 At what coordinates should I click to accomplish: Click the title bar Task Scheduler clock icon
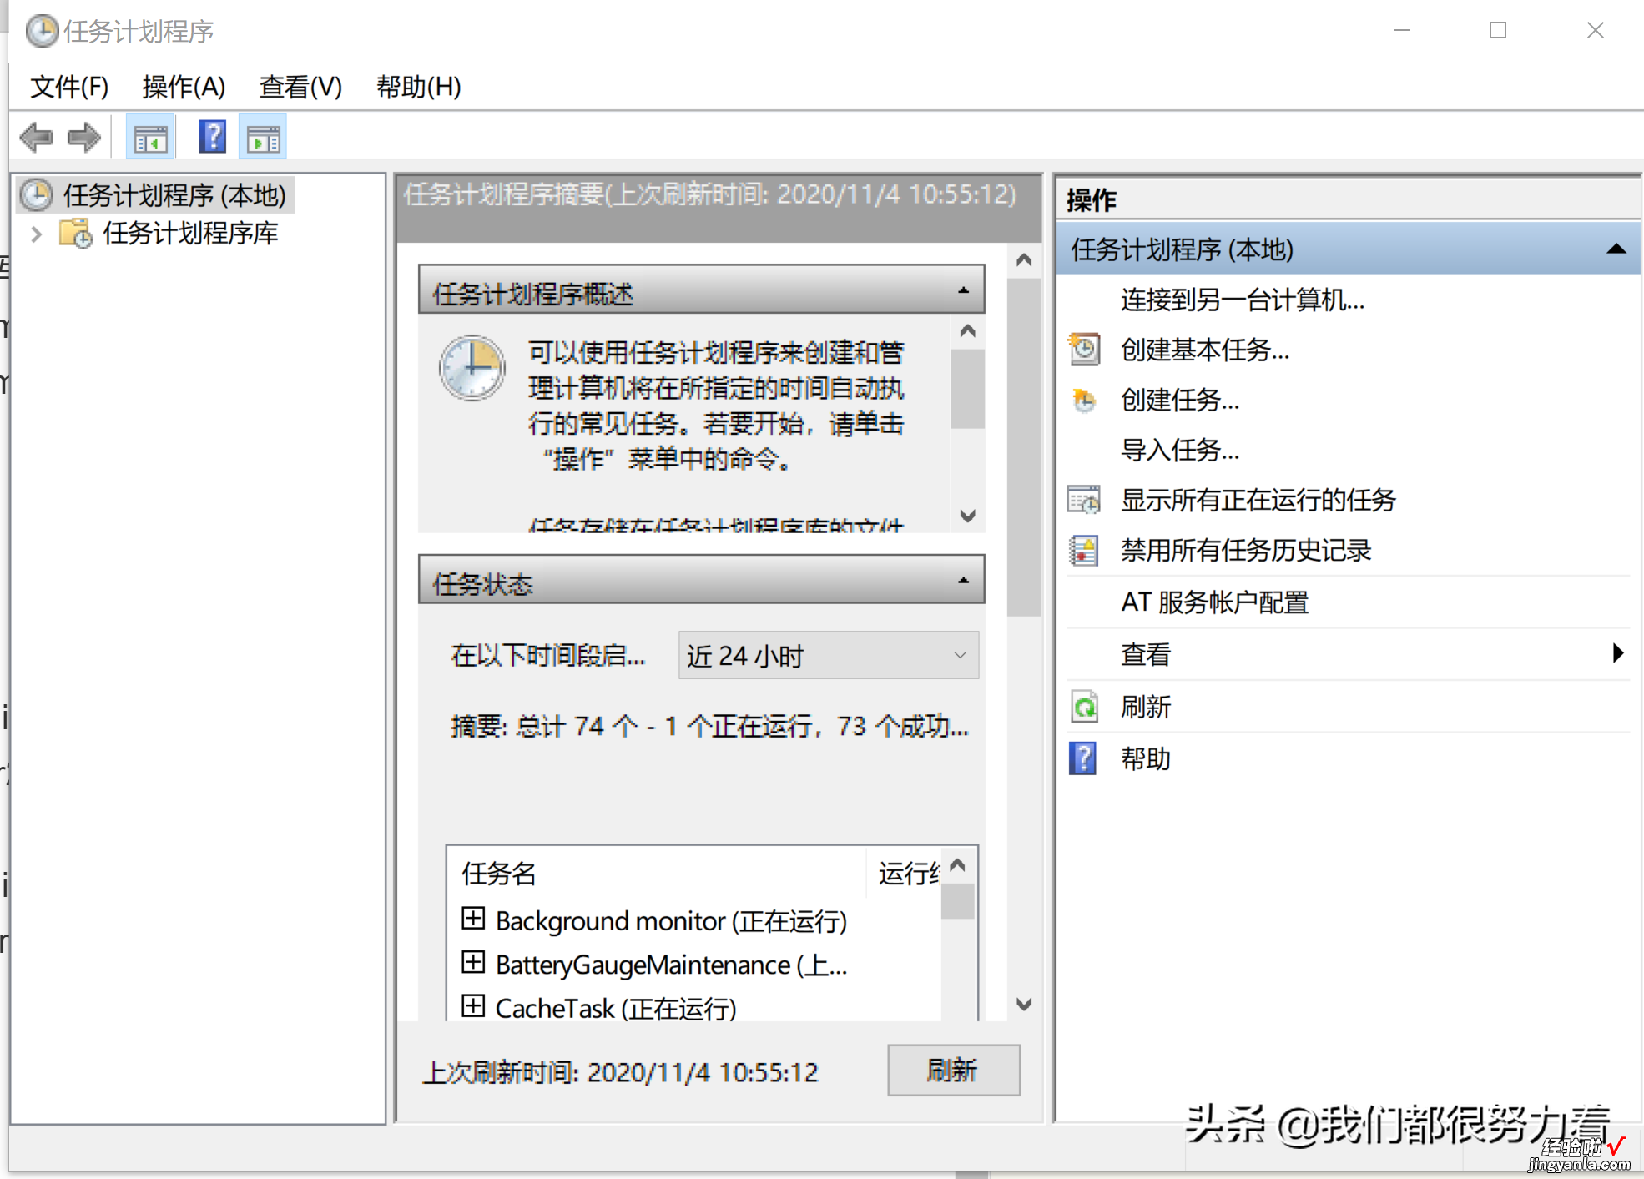[42, 32]
